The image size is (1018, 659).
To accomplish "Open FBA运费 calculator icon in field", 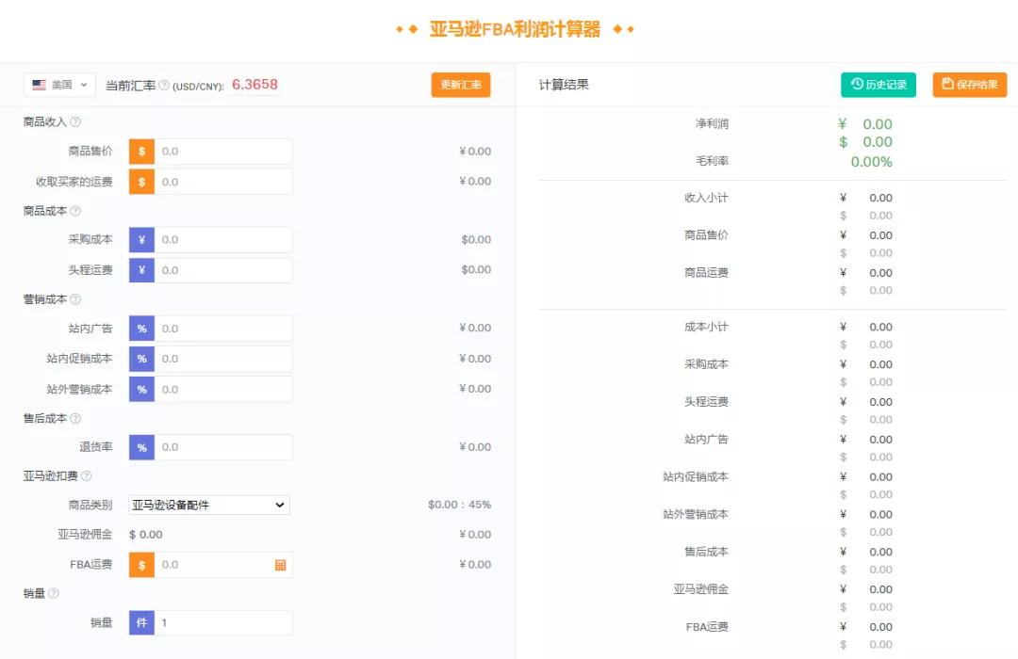I will [281, 565].
